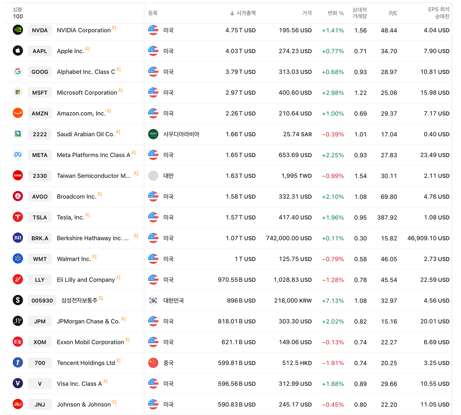Click the Microsoft logo icon
The width and height of the screenshot is (461, 415).
[18, 92]
